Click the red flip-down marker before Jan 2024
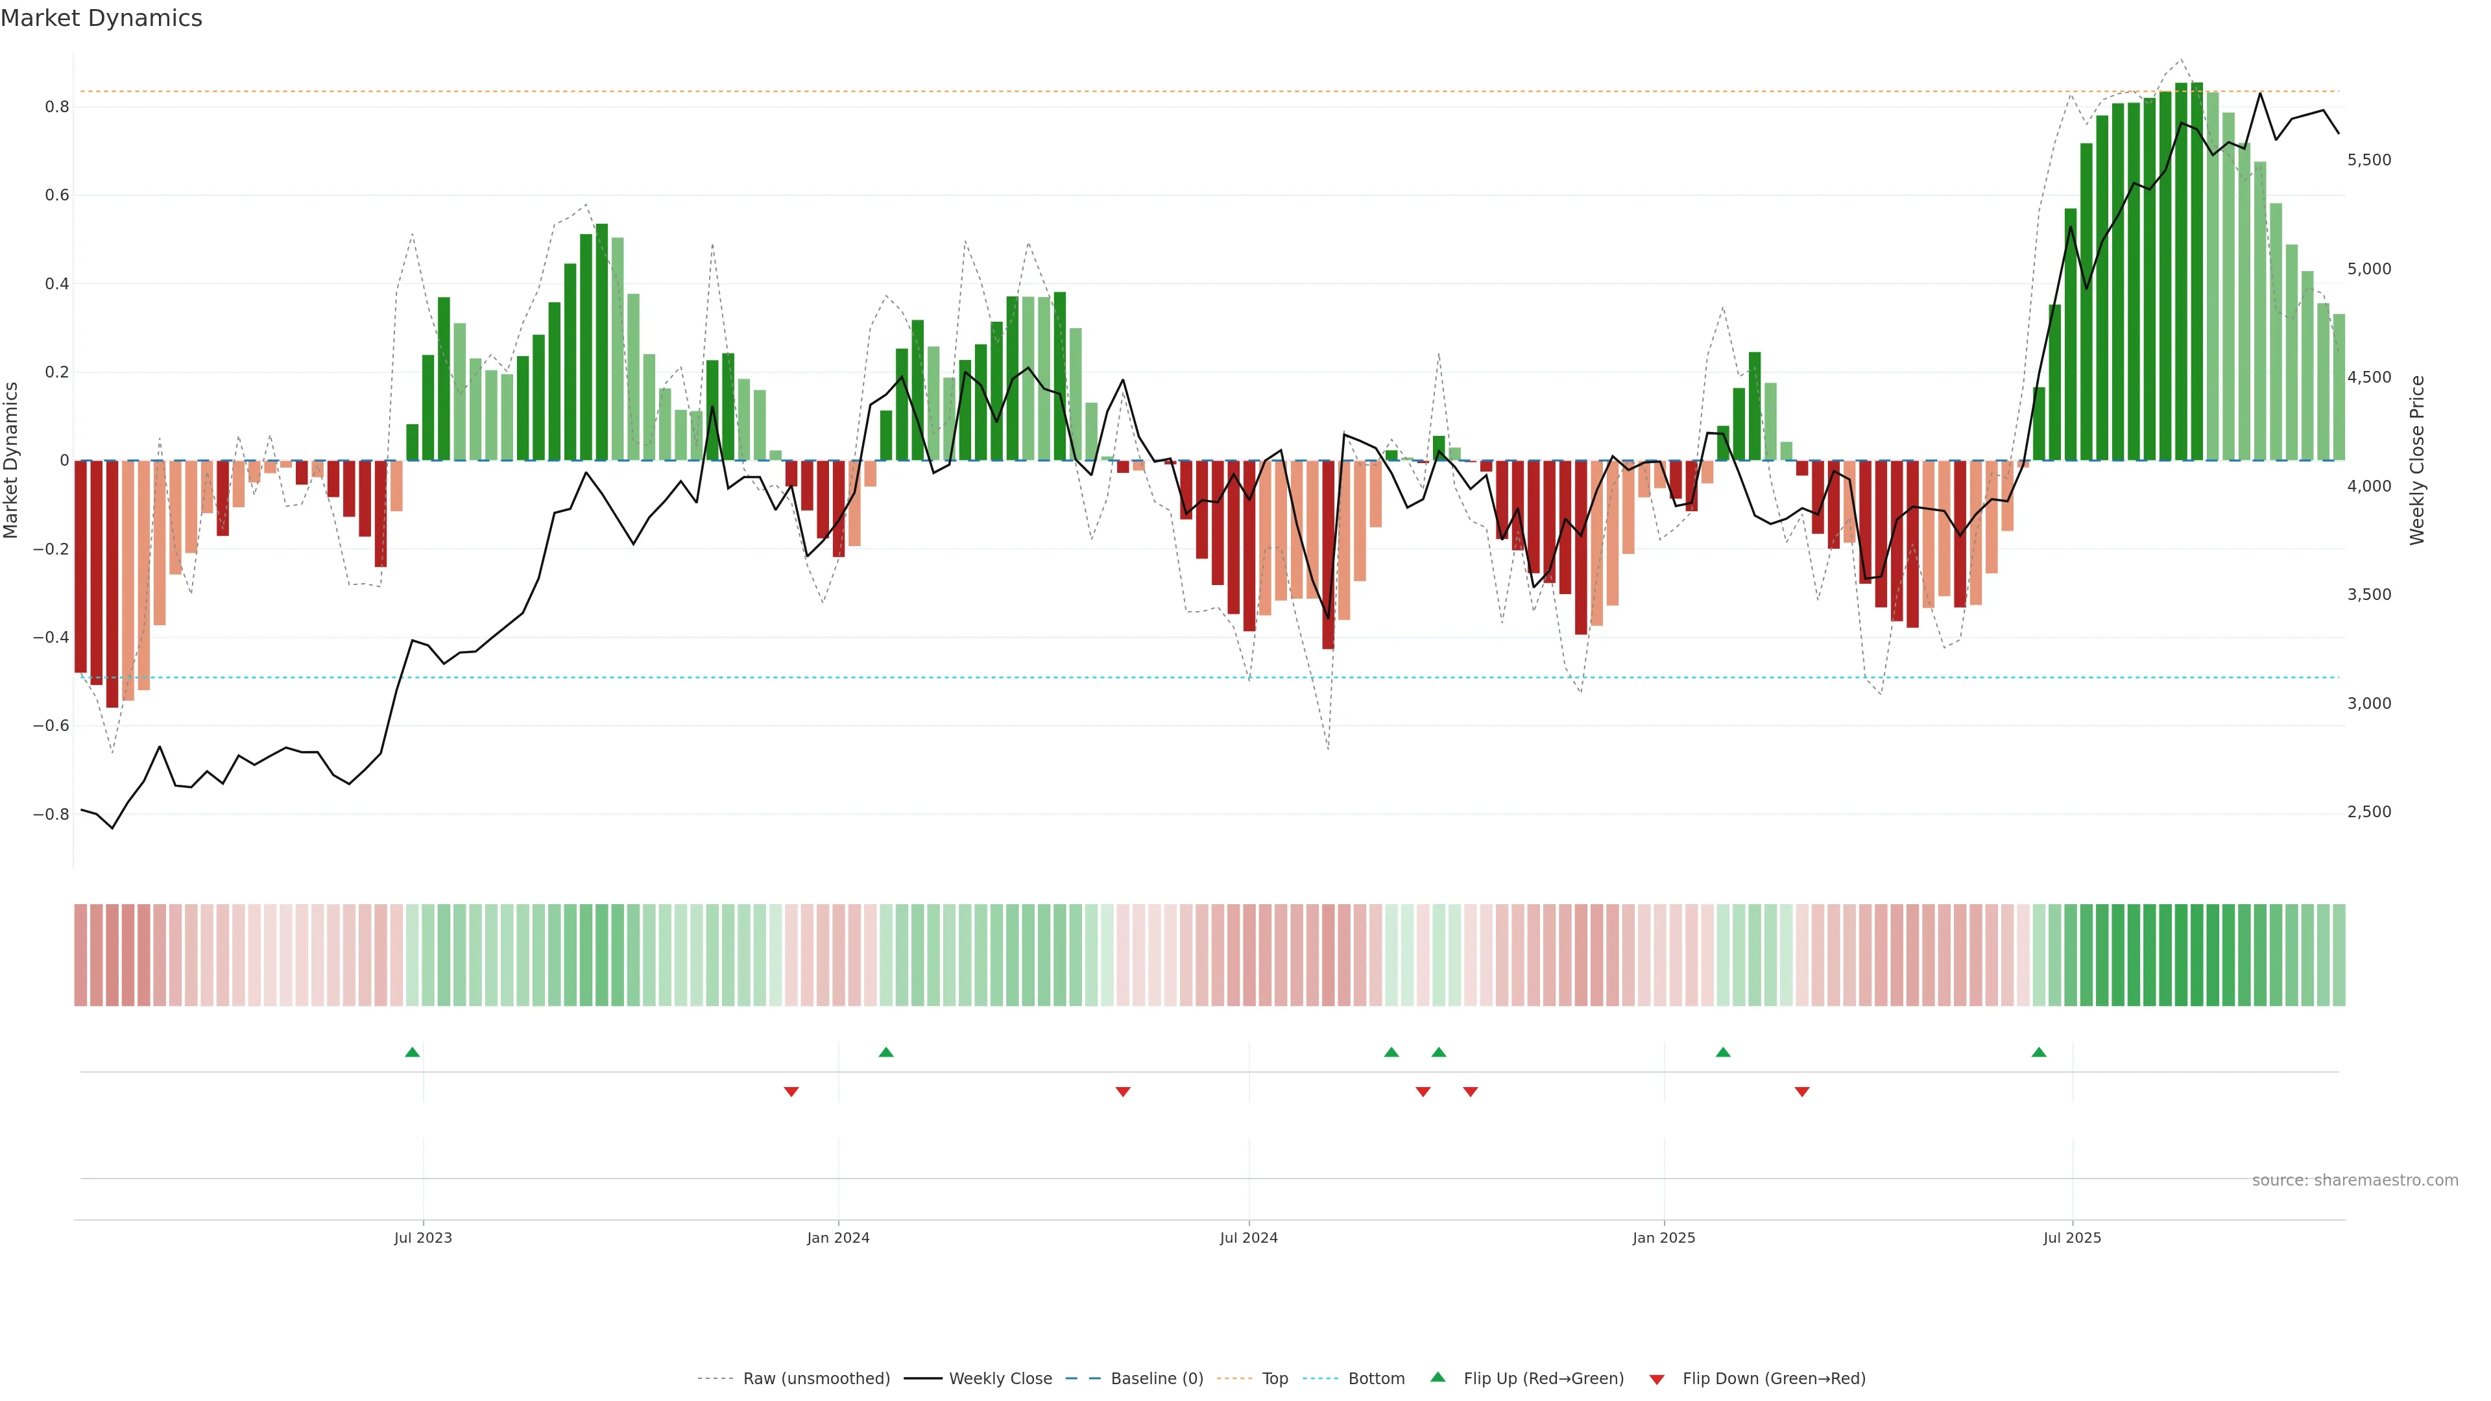The image size is (2491, 1401). coord(791,1092)
